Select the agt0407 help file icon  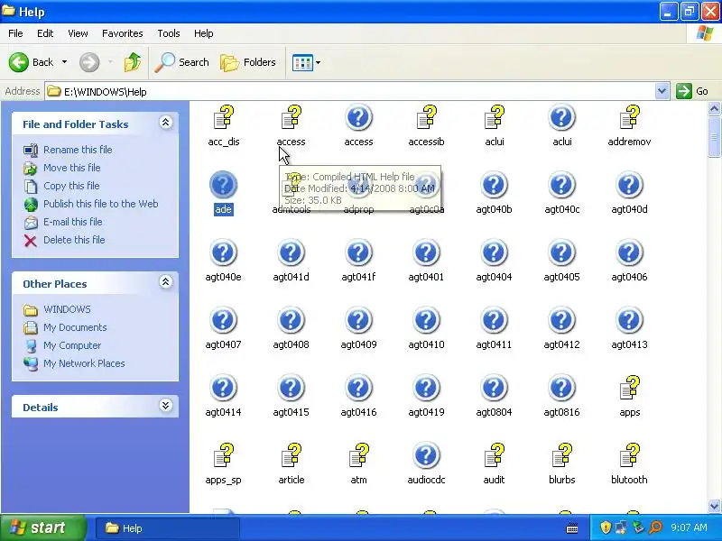point(223,320)
